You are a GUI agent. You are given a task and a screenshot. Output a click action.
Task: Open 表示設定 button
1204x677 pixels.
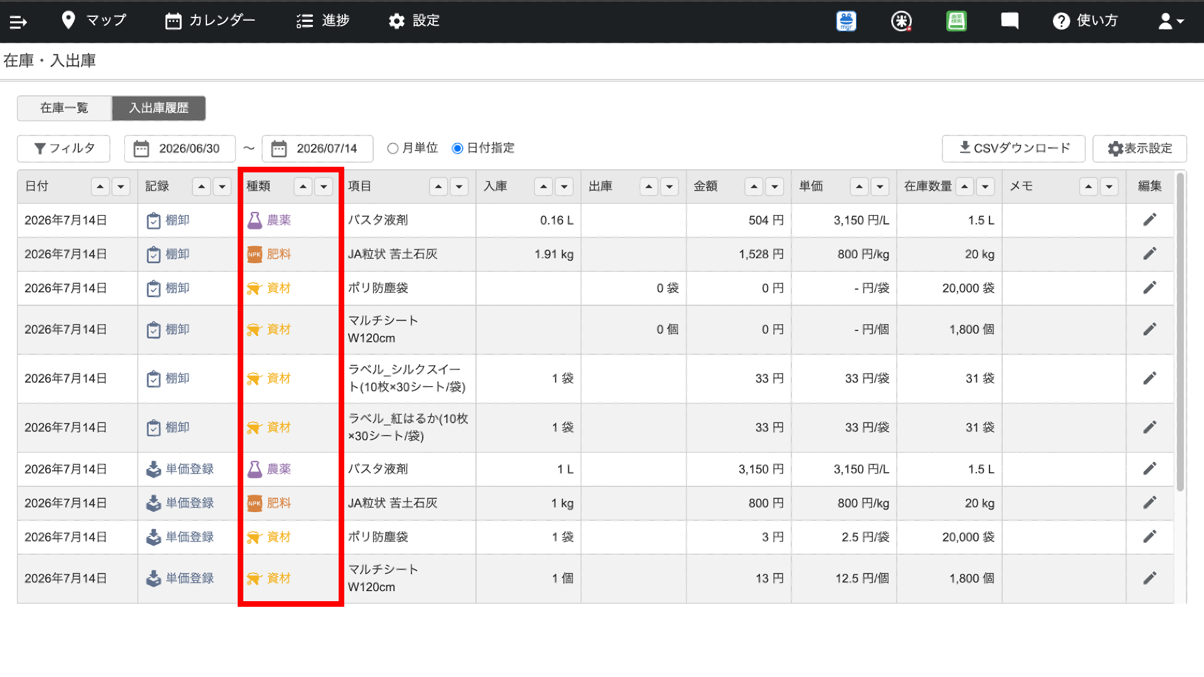tap(1139, 149)
